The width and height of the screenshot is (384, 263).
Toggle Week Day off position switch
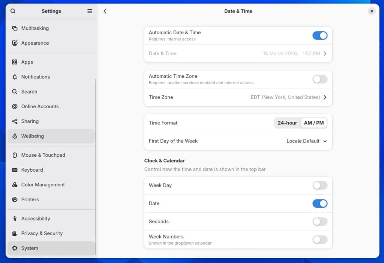tap(319, 185)
